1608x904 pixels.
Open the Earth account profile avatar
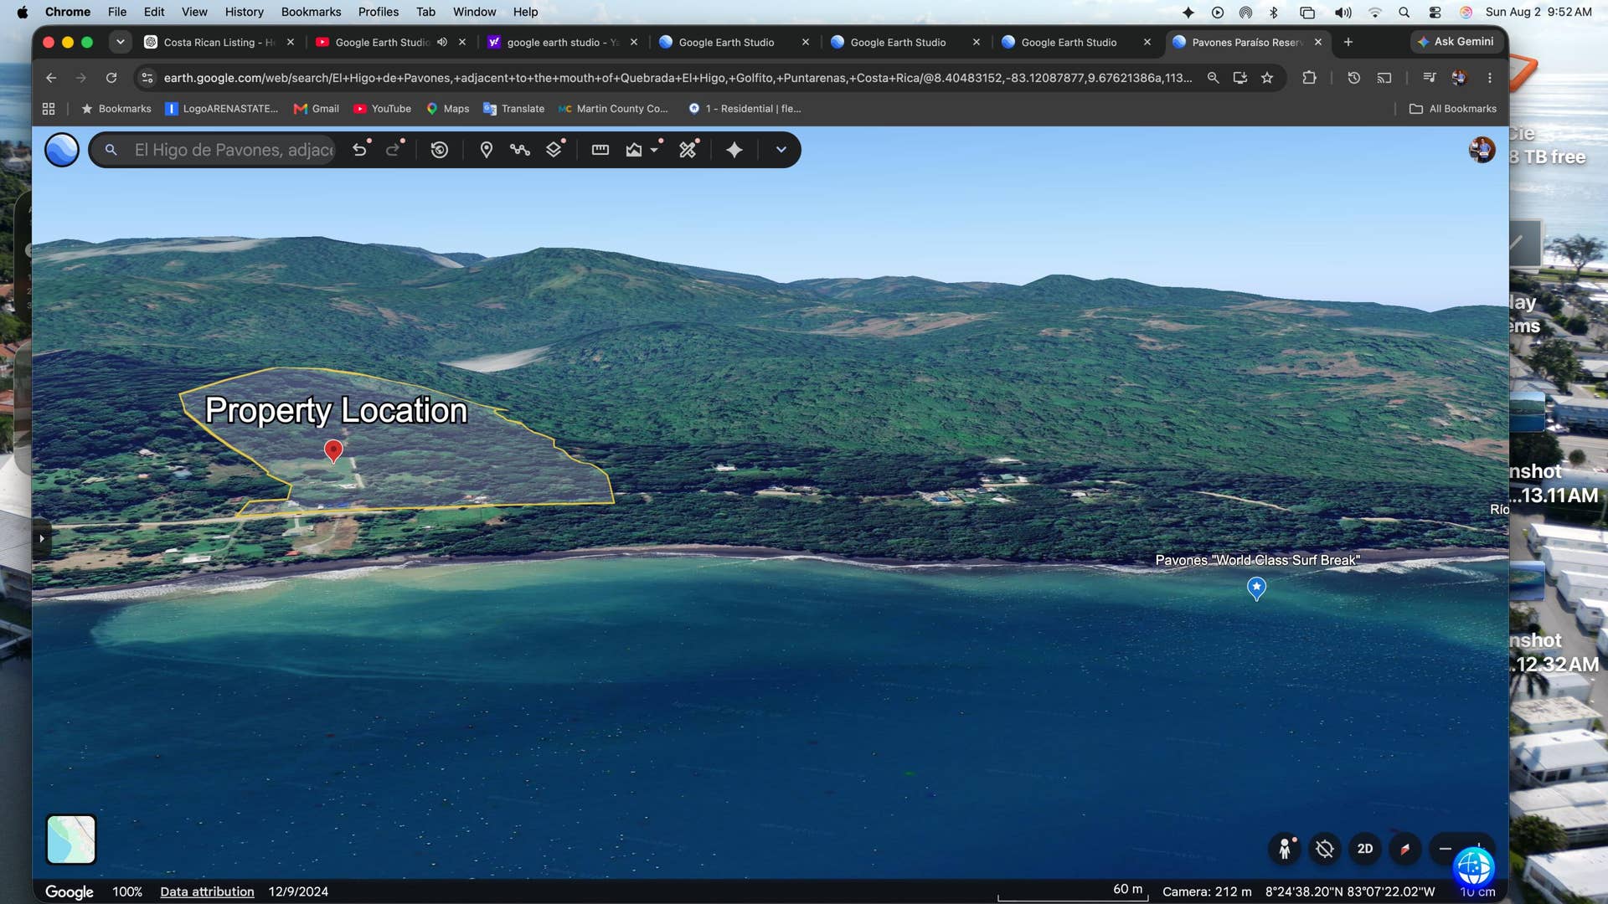pyautogui.click(x=1482, y=150)
